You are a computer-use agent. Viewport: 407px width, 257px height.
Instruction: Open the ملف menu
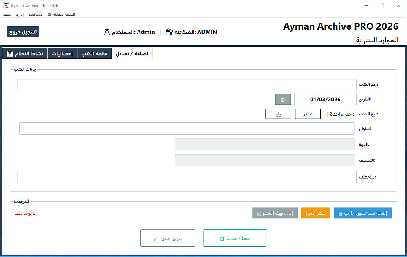point(7,15)
